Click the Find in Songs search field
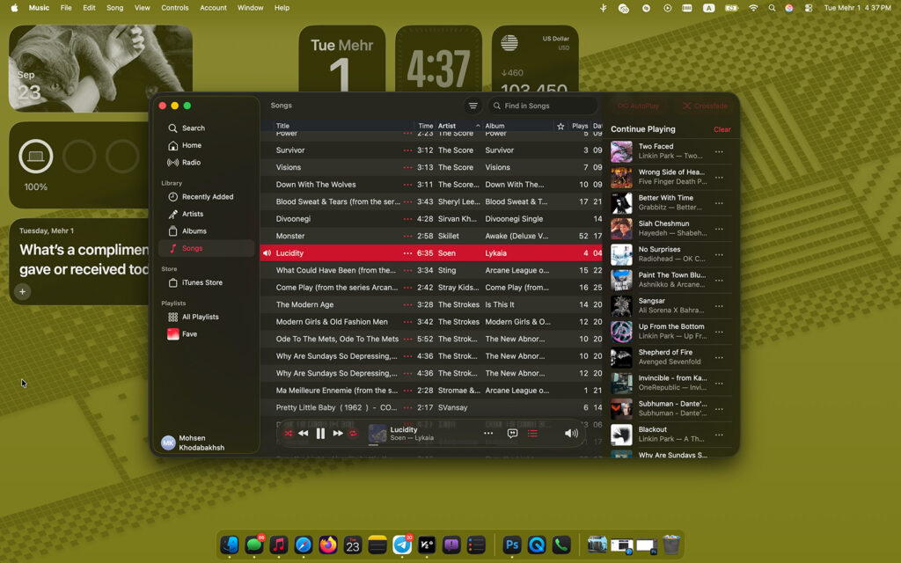Viewport: 901px width, 563px height. (x=542, y=106)
